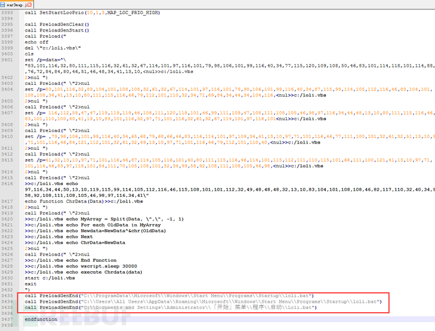Click the 'start c:/loli.vbs' line
The image size is (435, 331).
50,278
